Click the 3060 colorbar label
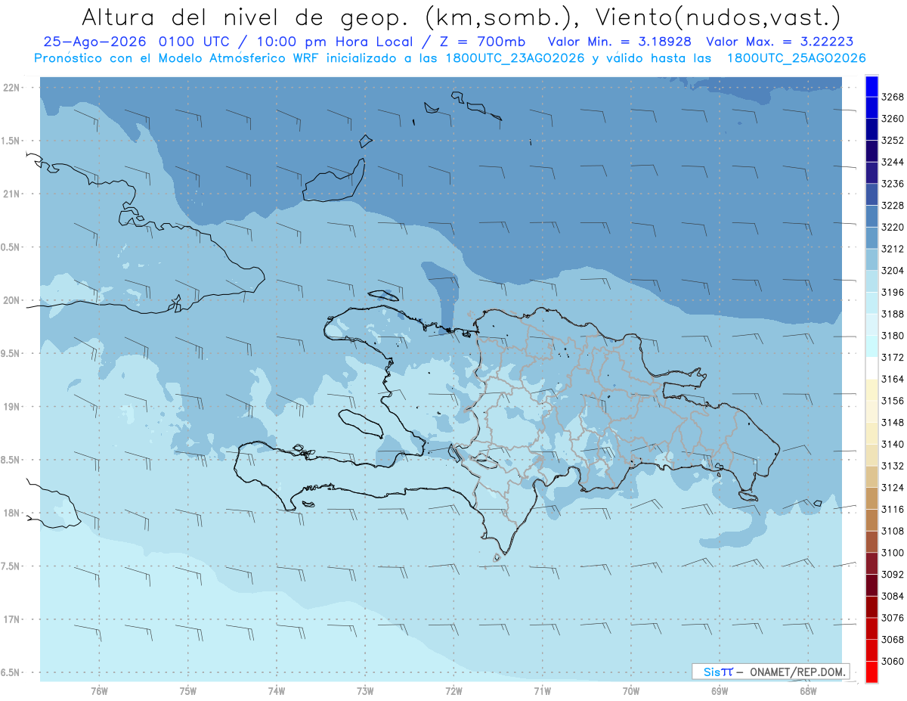This screenshot has width=907, height=701. pos(893,661)
